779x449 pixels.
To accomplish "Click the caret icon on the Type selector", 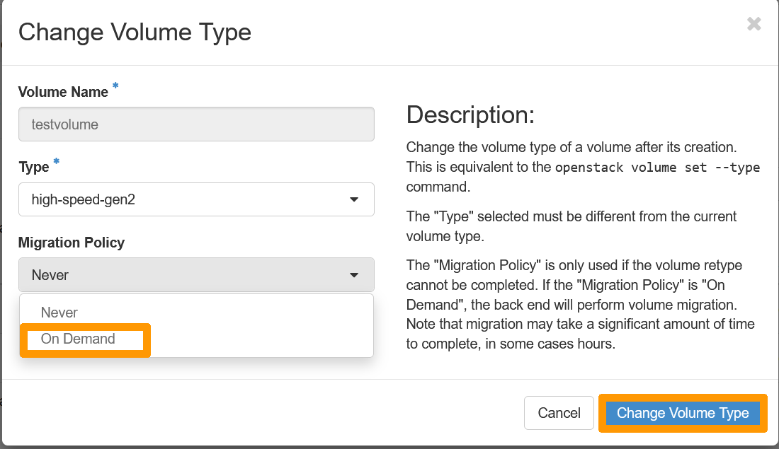I will pyautogui.click(x=353, y=199).
